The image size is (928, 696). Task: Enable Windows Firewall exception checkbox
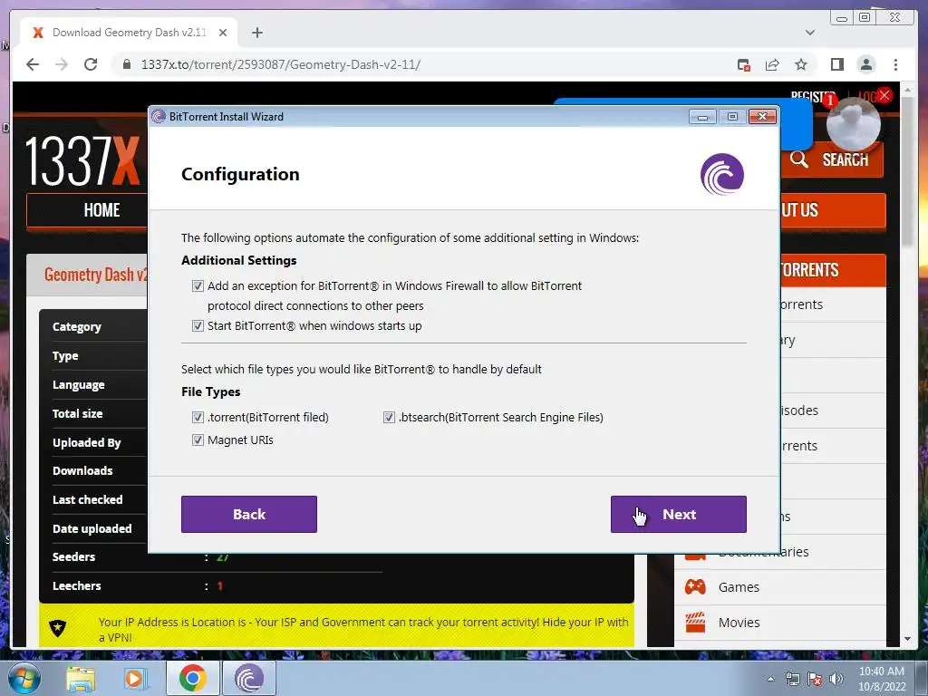pyautogui.click(x=198, y=285)
